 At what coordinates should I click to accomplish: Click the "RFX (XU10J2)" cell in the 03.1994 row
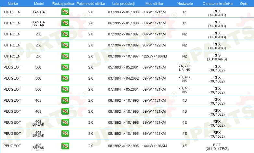[217, 79]
